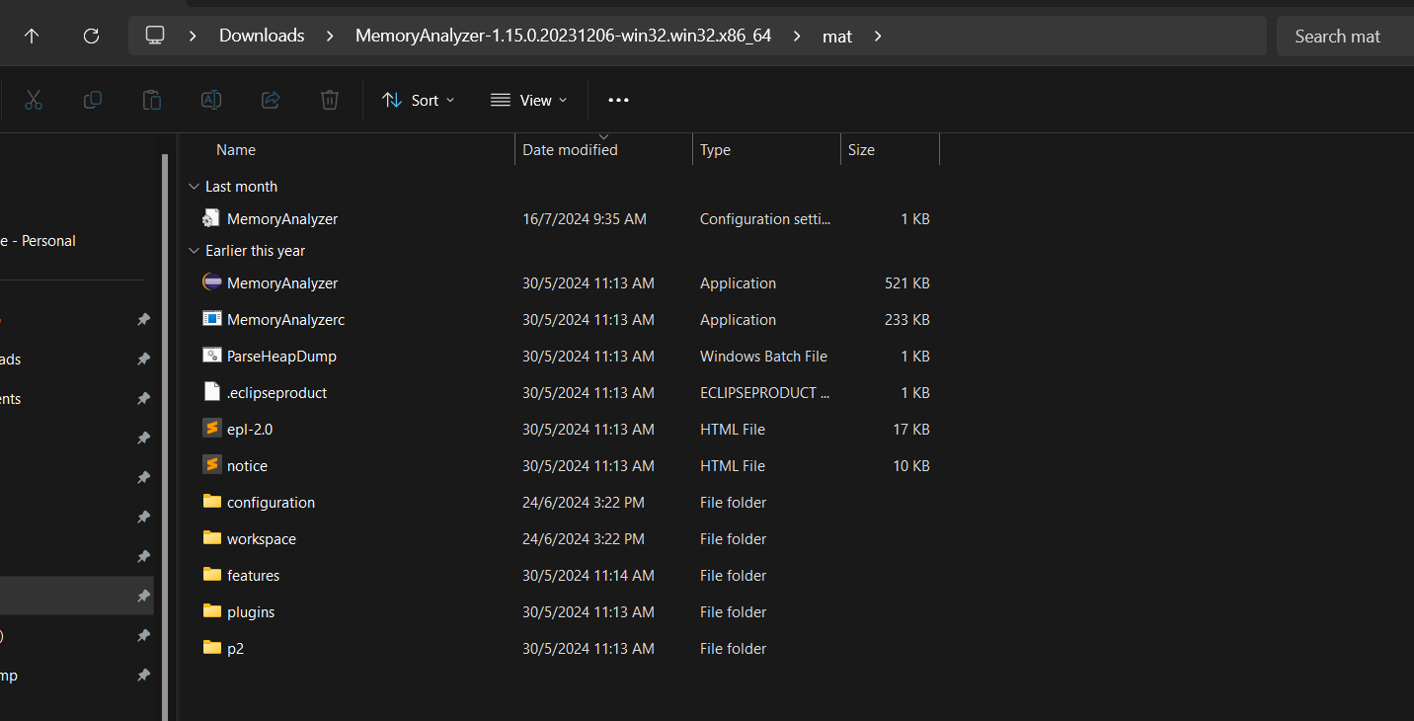Click the Rename icon in toolbar
The height and width of the screenshot is (721, 1414).
(x=211, y=100)
